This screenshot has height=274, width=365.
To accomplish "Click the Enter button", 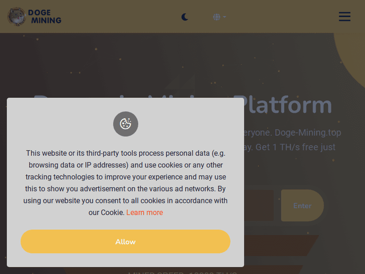I will tap(302, 205).
